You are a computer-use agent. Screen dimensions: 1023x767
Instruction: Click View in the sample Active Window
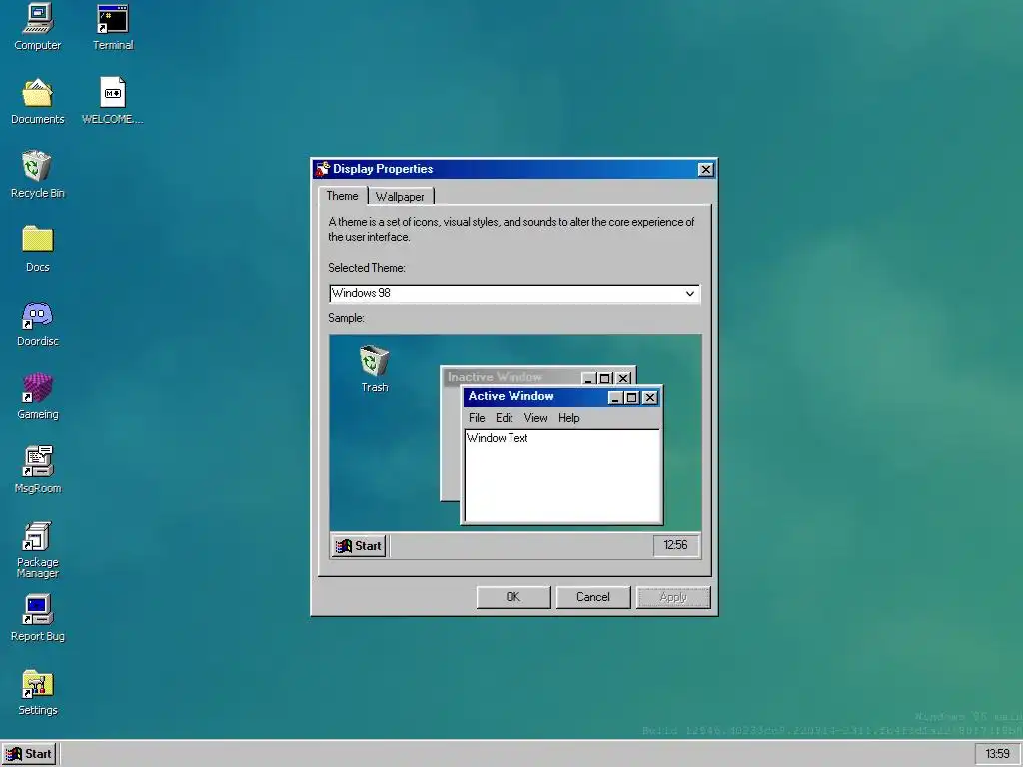tap(535, 418)
